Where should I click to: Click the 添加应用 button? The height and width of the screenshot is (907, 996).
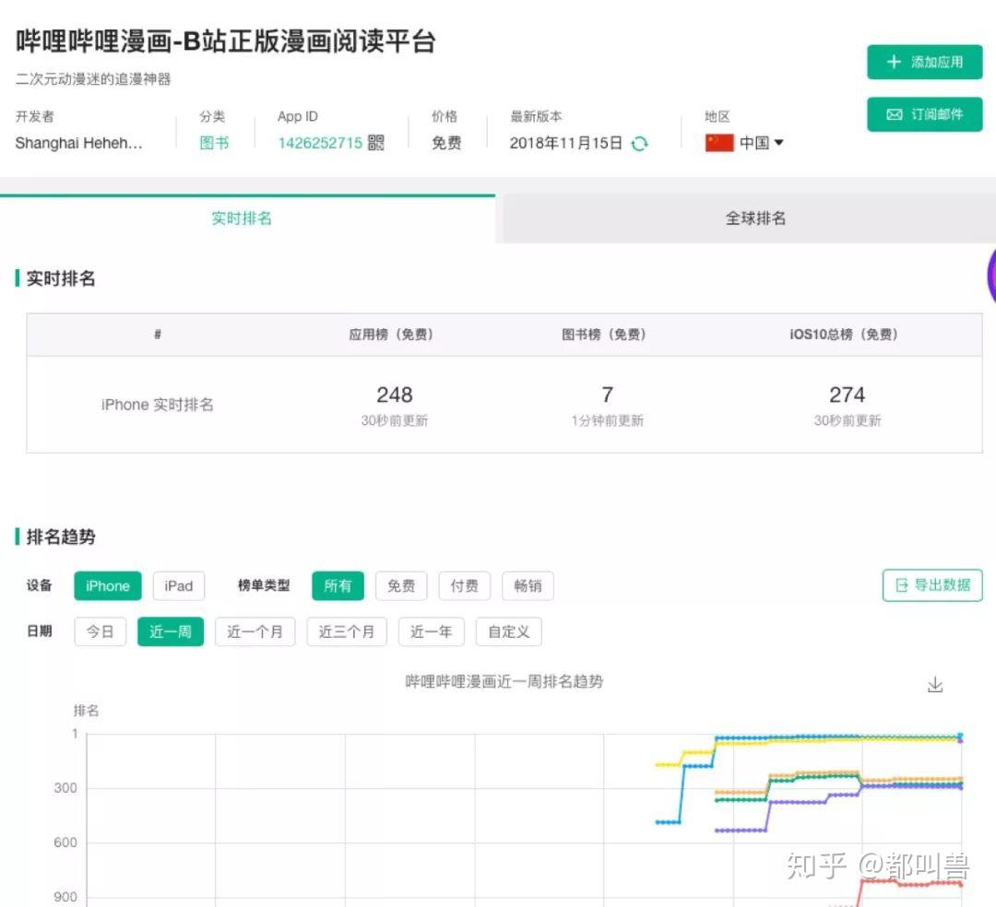tap(924, 62)
